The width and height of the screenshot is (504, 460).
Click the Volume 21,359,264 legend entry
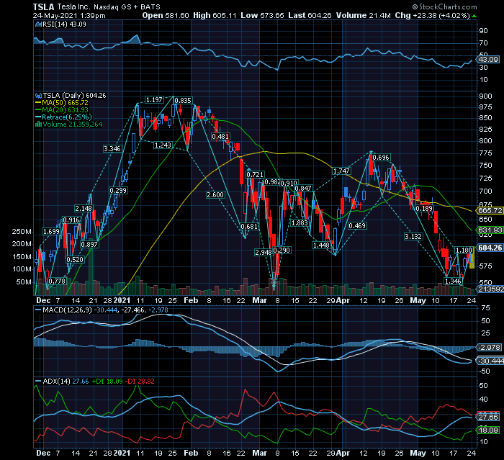pyautogui.click(x=72, y=125)
